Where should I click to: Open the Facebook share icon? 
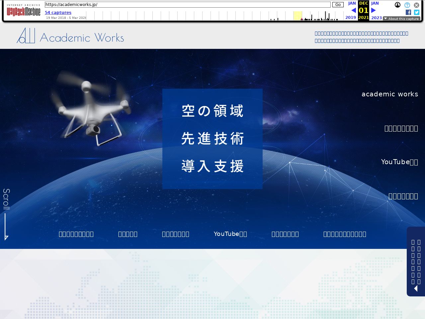(408, 12)
